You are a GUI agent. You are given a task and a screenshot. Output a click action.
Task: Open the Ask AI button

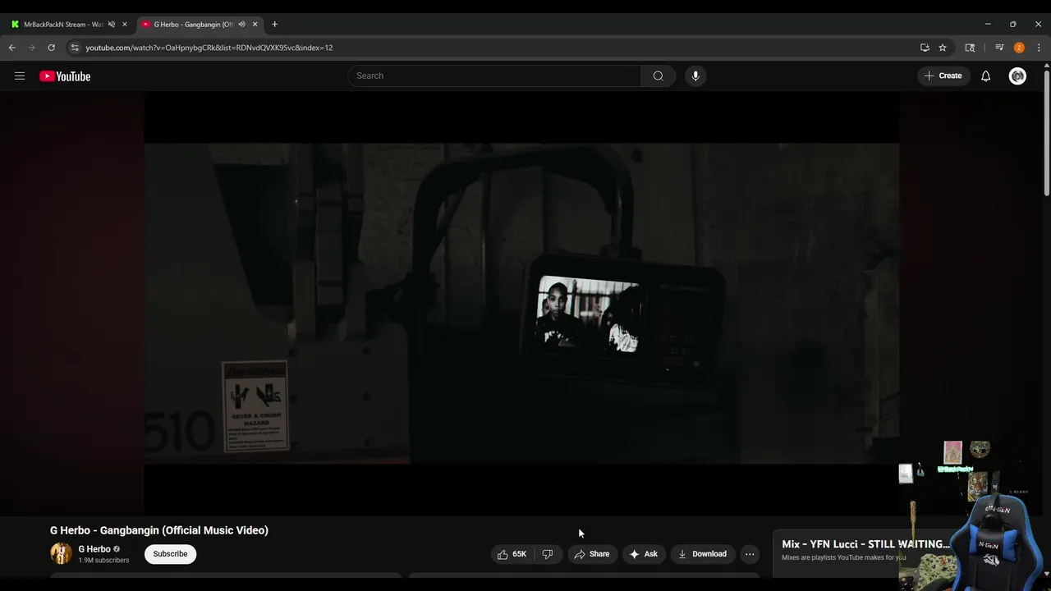pyautogui.click(x=644, y=554)
